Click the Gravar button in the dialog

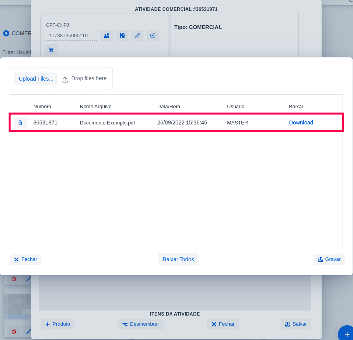coord(329,259)
